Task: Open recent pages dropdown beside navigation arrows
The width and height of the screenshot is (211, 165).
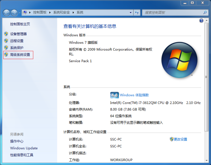Action: click(19, 13)
